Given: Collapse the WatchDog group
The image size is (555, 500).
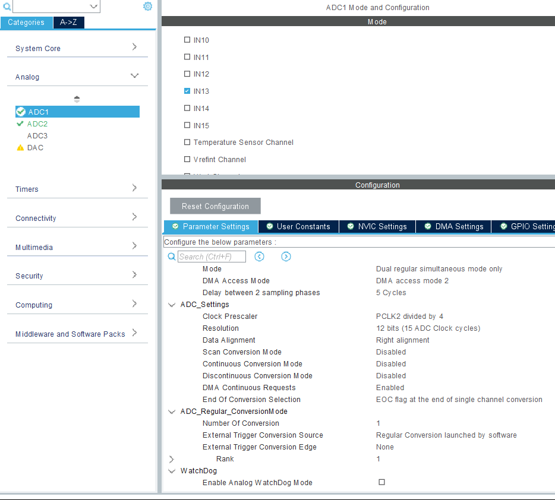Looking at the screenshot, I should [172, 471].
